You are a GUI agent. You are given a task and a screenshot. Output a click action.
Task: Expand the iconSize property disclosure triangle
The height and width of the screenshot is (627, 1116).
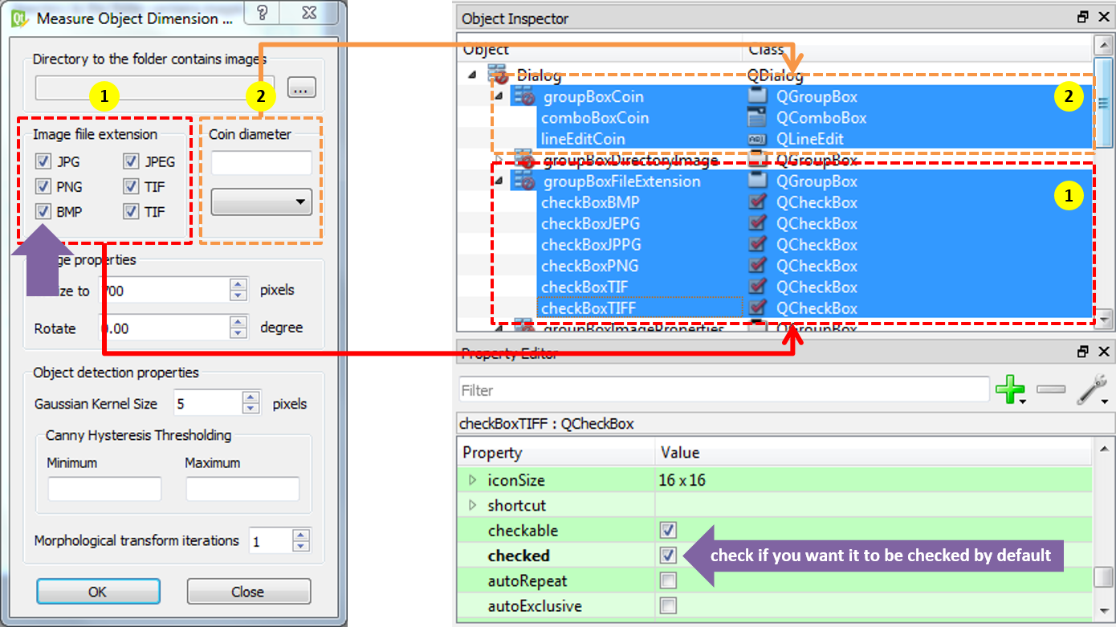[471, 479]
